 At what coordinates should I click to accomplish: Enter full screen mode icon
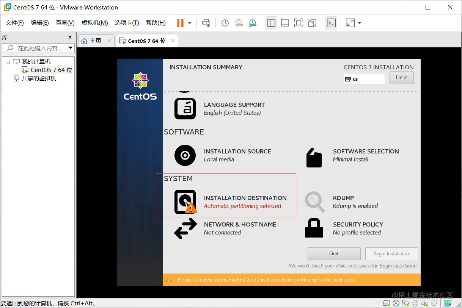(299, 23)
